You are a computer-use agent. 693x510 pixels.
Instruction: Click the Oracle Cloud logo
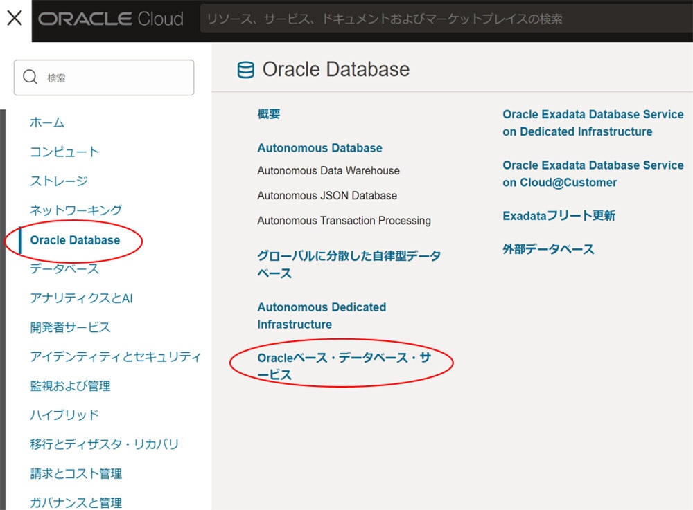110,19
